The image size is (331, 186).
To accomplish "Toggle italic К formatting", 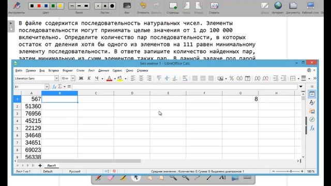I will coord(89,79).
